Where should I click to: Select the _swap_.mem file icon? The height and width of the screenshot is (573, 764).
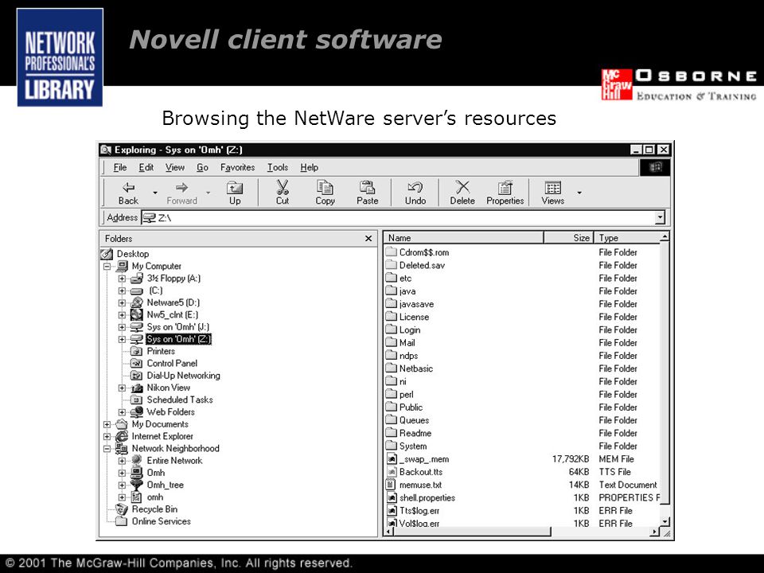392,459
